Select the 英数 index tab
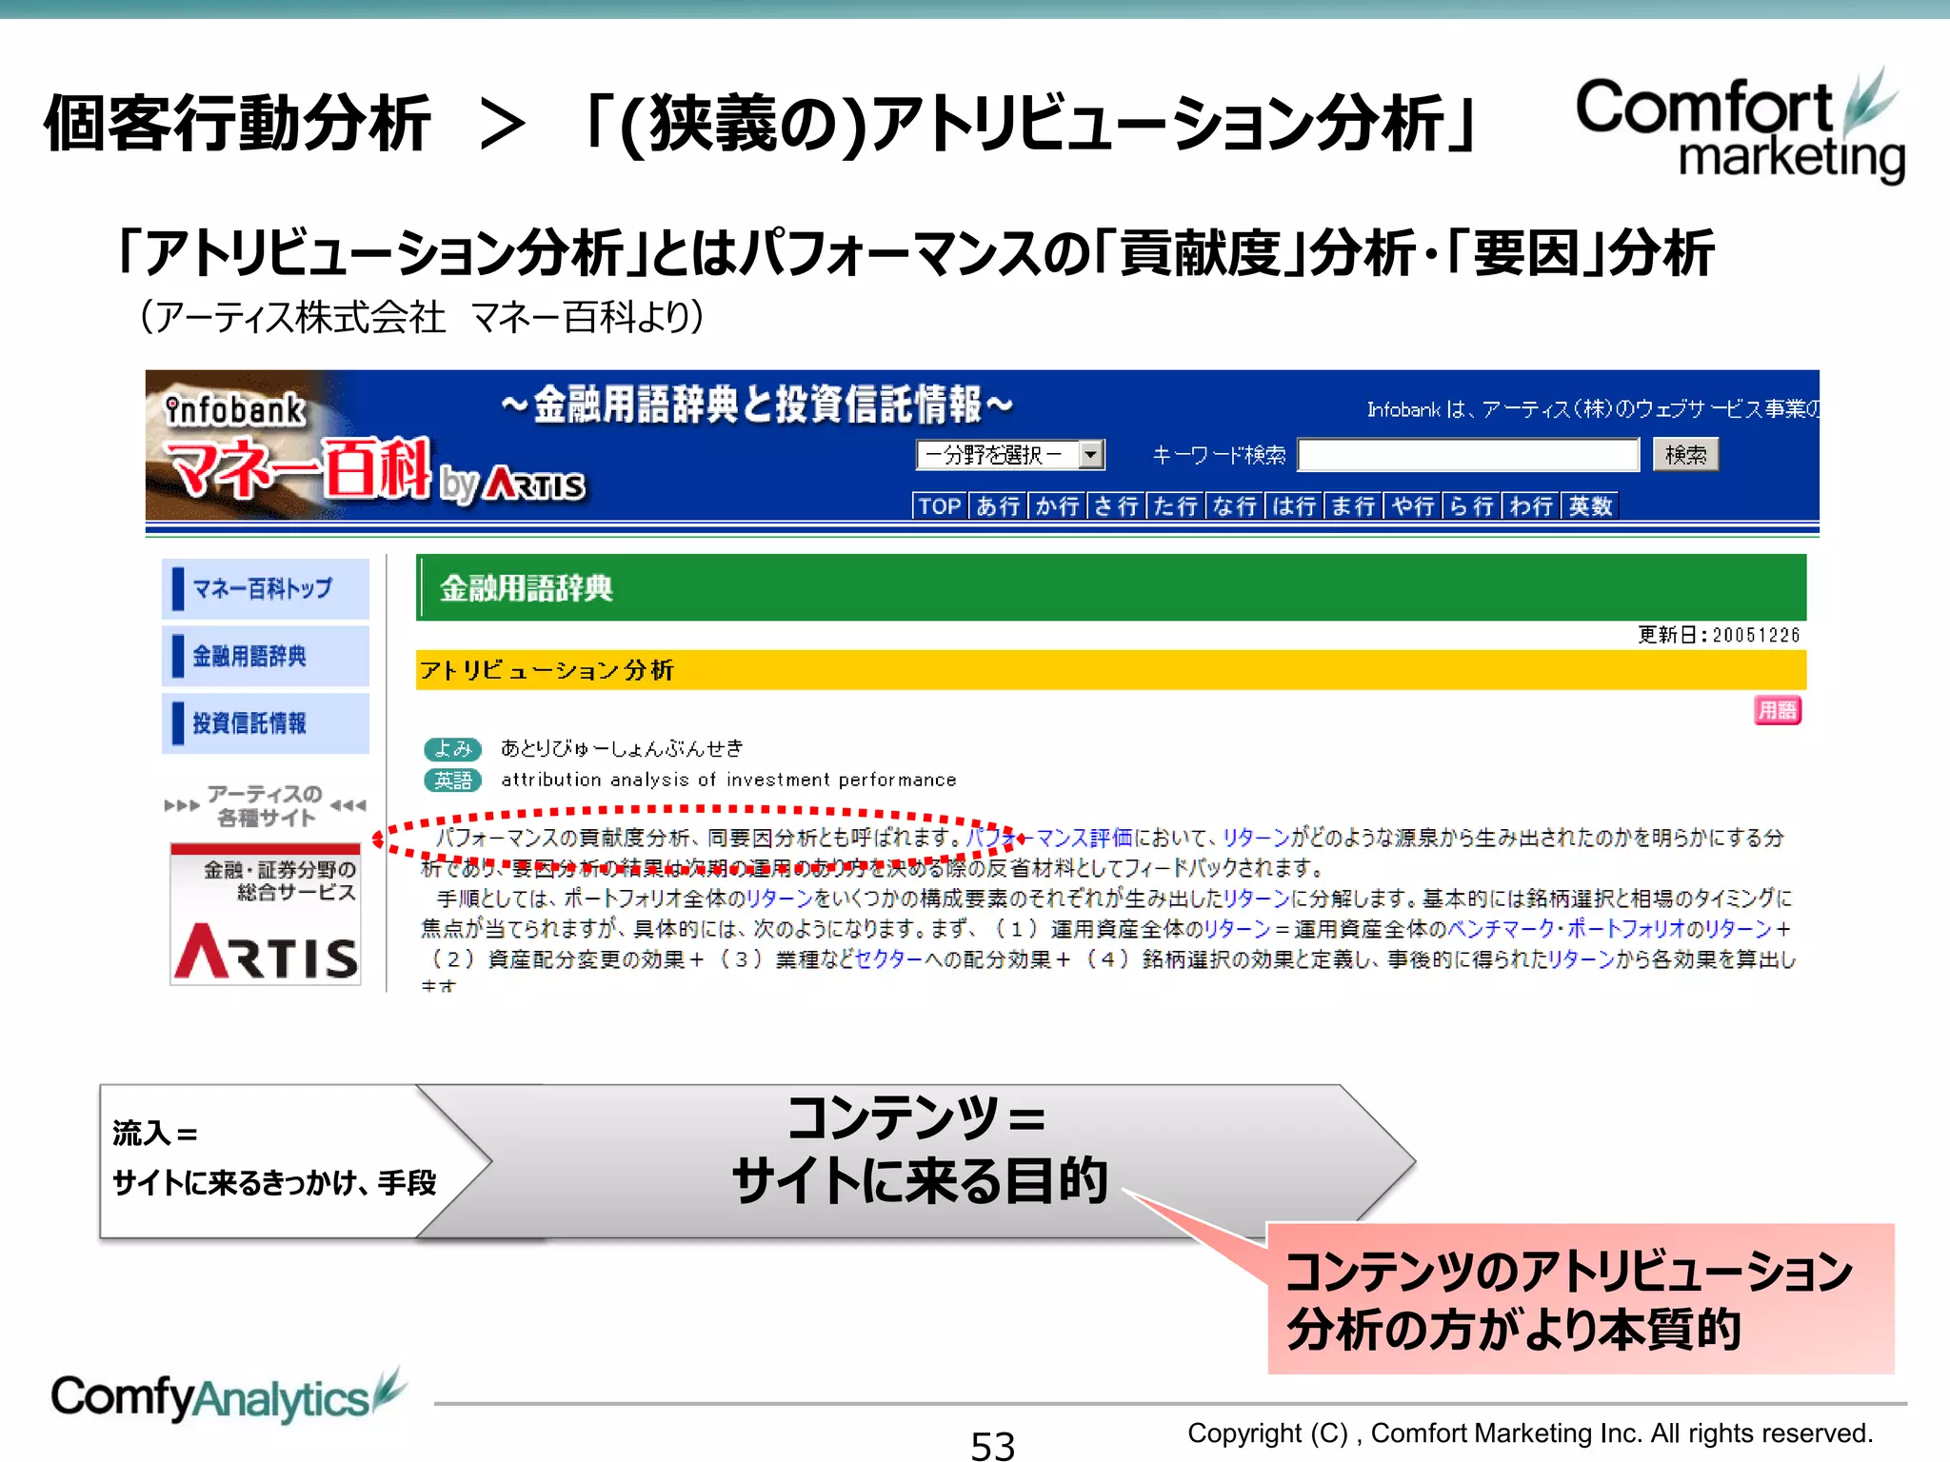The image size is (1950, 1462). 1590,506
